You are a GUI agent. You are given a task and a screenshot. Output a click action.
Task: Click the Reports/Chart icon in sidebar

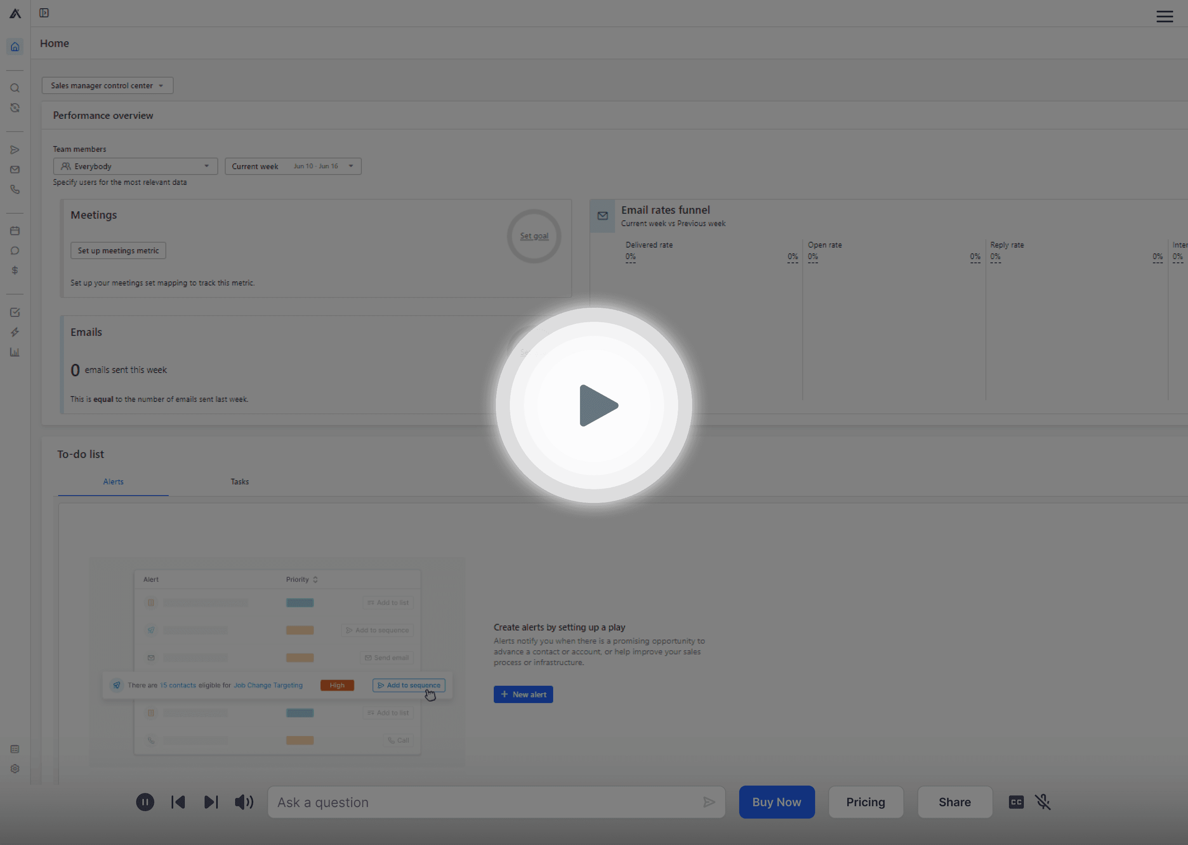(14, 352)
